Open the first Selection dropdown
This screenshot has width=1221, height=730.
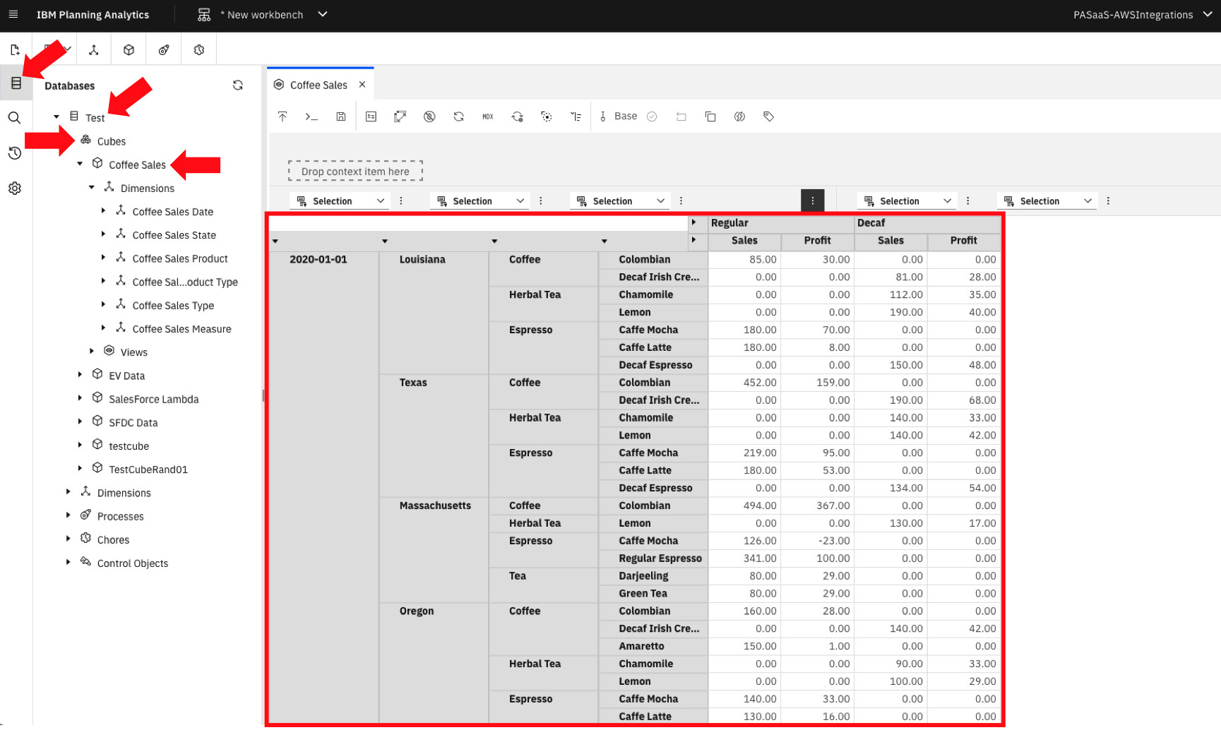click(x=340, y=201)
